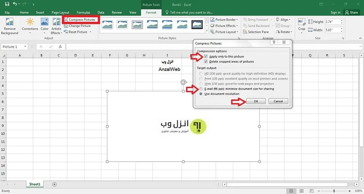This screenshot has height=194, width=364.
Task: Click the zoom slider in status bar
Action: tap(334, 191)
